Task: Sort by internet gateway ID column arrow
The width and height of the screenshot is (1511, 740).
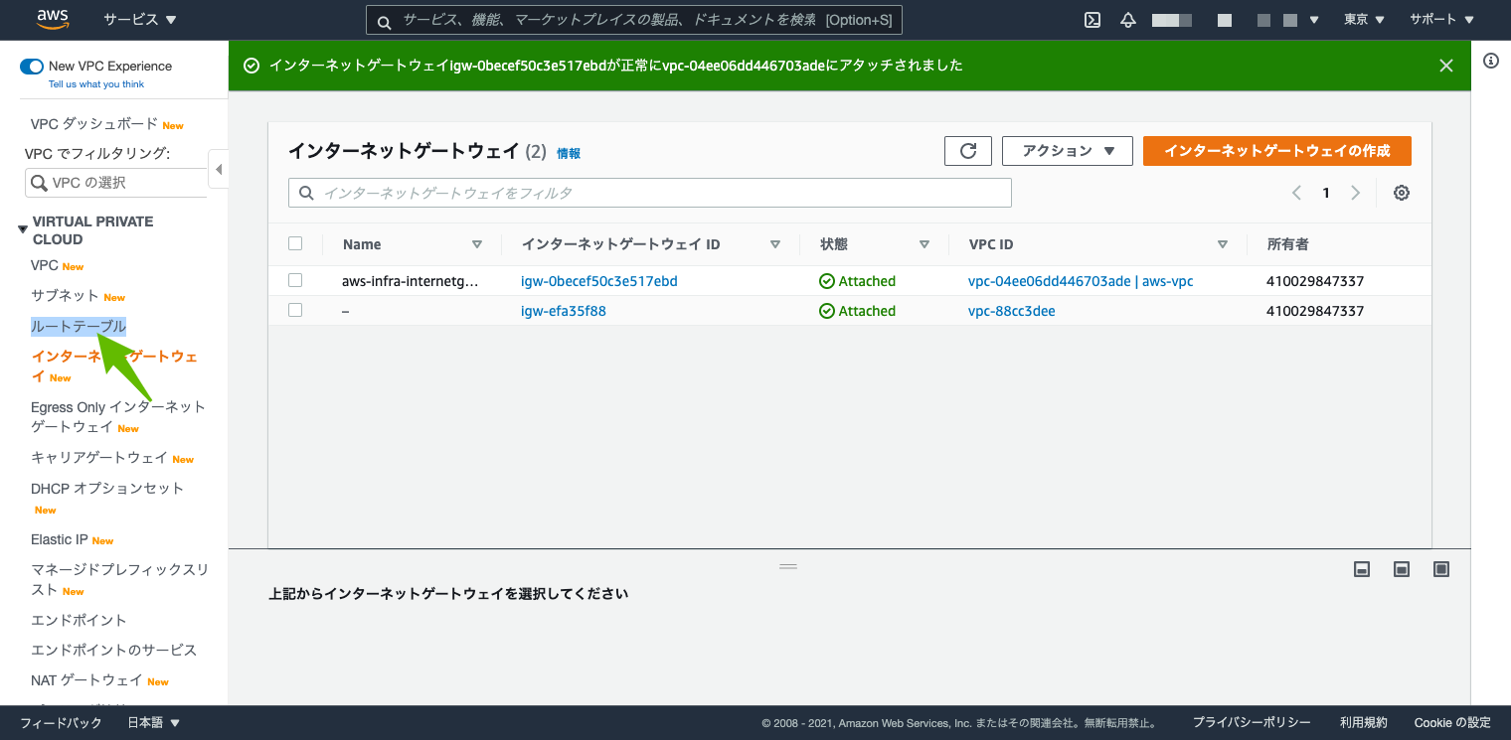Action: point(775,244)
